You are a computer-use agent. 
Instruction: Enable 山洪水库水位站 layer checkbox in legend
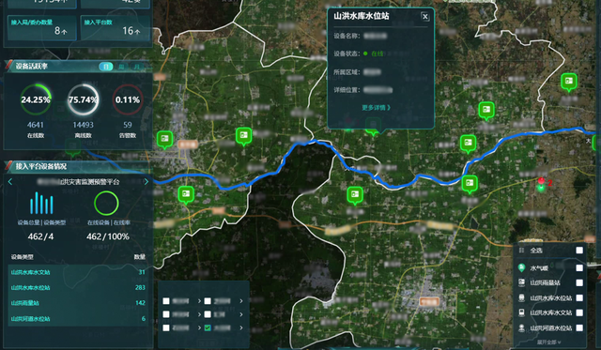click(579, 297)
